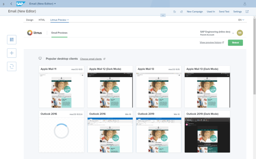Select the Email Previews tab
256x159 pixels.
(59, 33)
